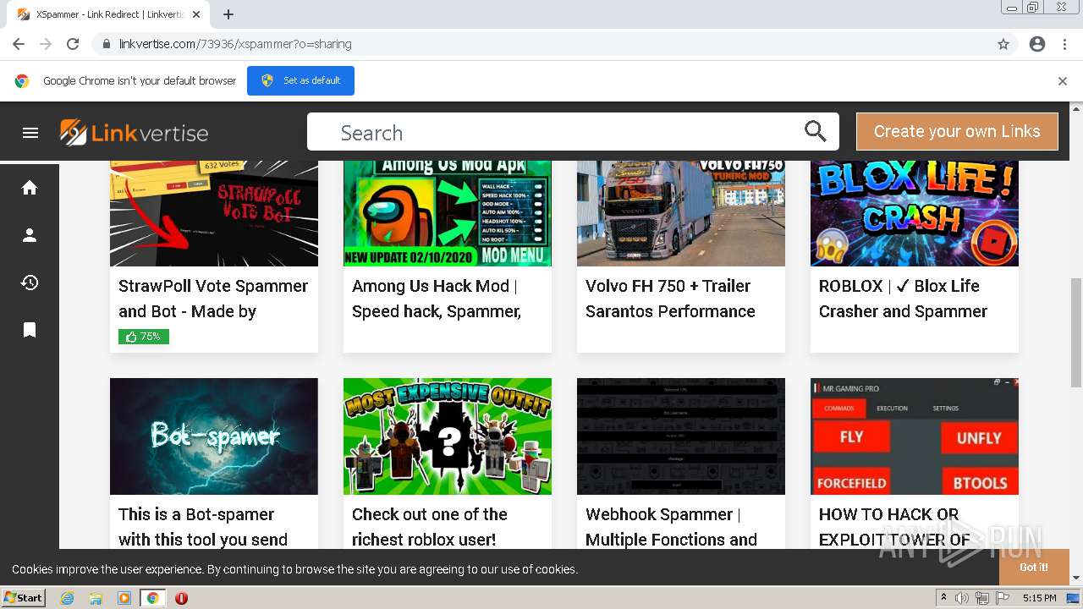Screen dimensions: 1083x609
Task: Open the Linkvertise hamburger menu
Action: pos(30,133)
